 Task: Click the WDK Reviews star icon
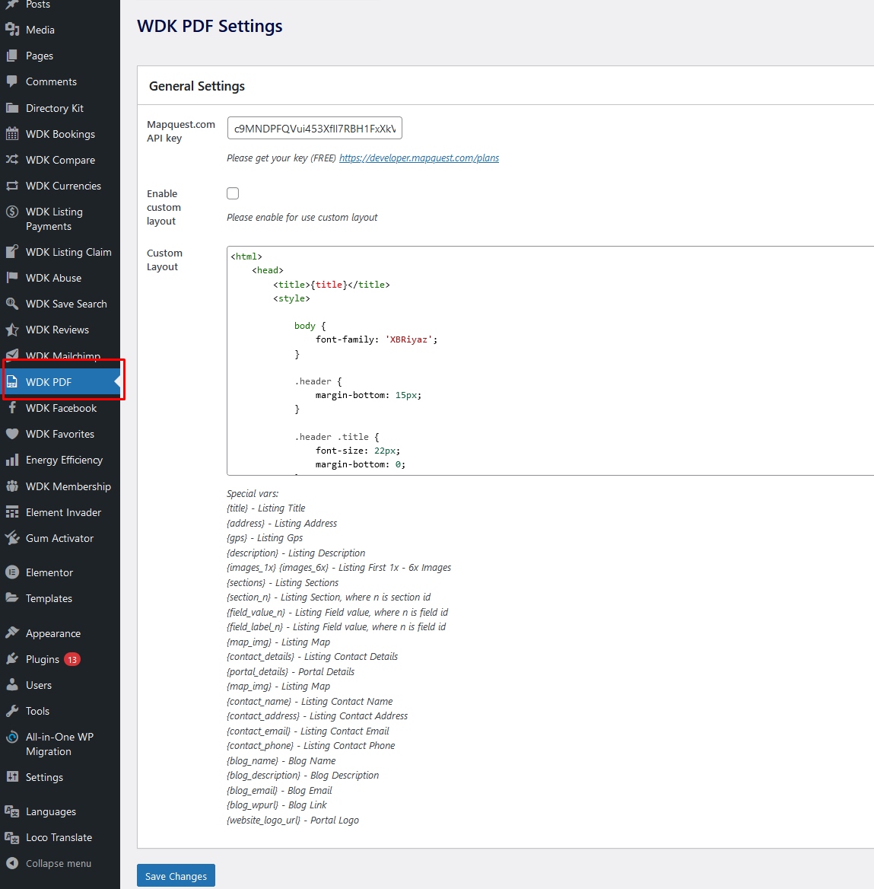[x=12, y=330]
